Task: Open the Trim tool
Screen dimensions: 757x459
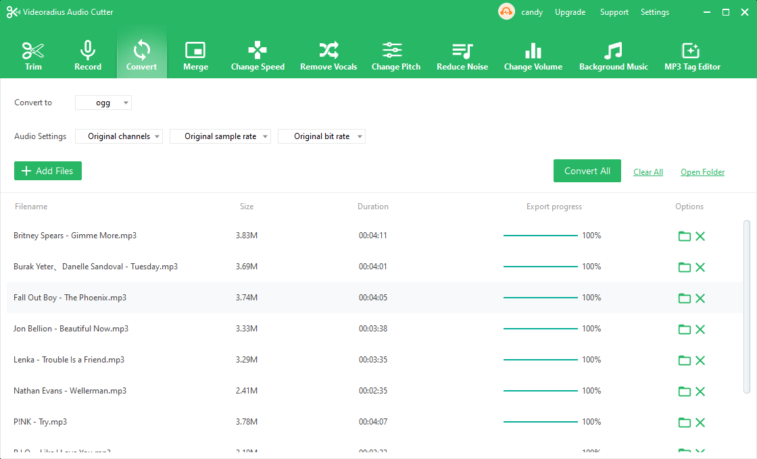Action: pyautogui.click(x=33, y=57)
